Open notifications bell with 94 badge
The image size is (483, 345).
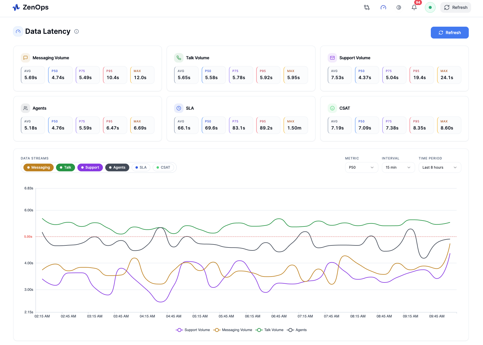point(414,7)
